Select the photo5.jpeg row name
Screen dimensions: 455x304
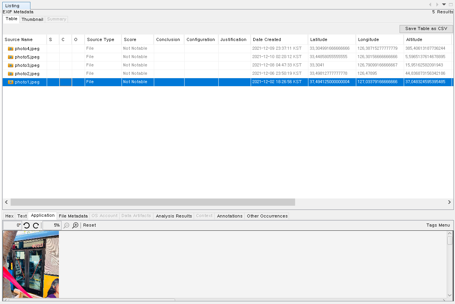[27, 57]
